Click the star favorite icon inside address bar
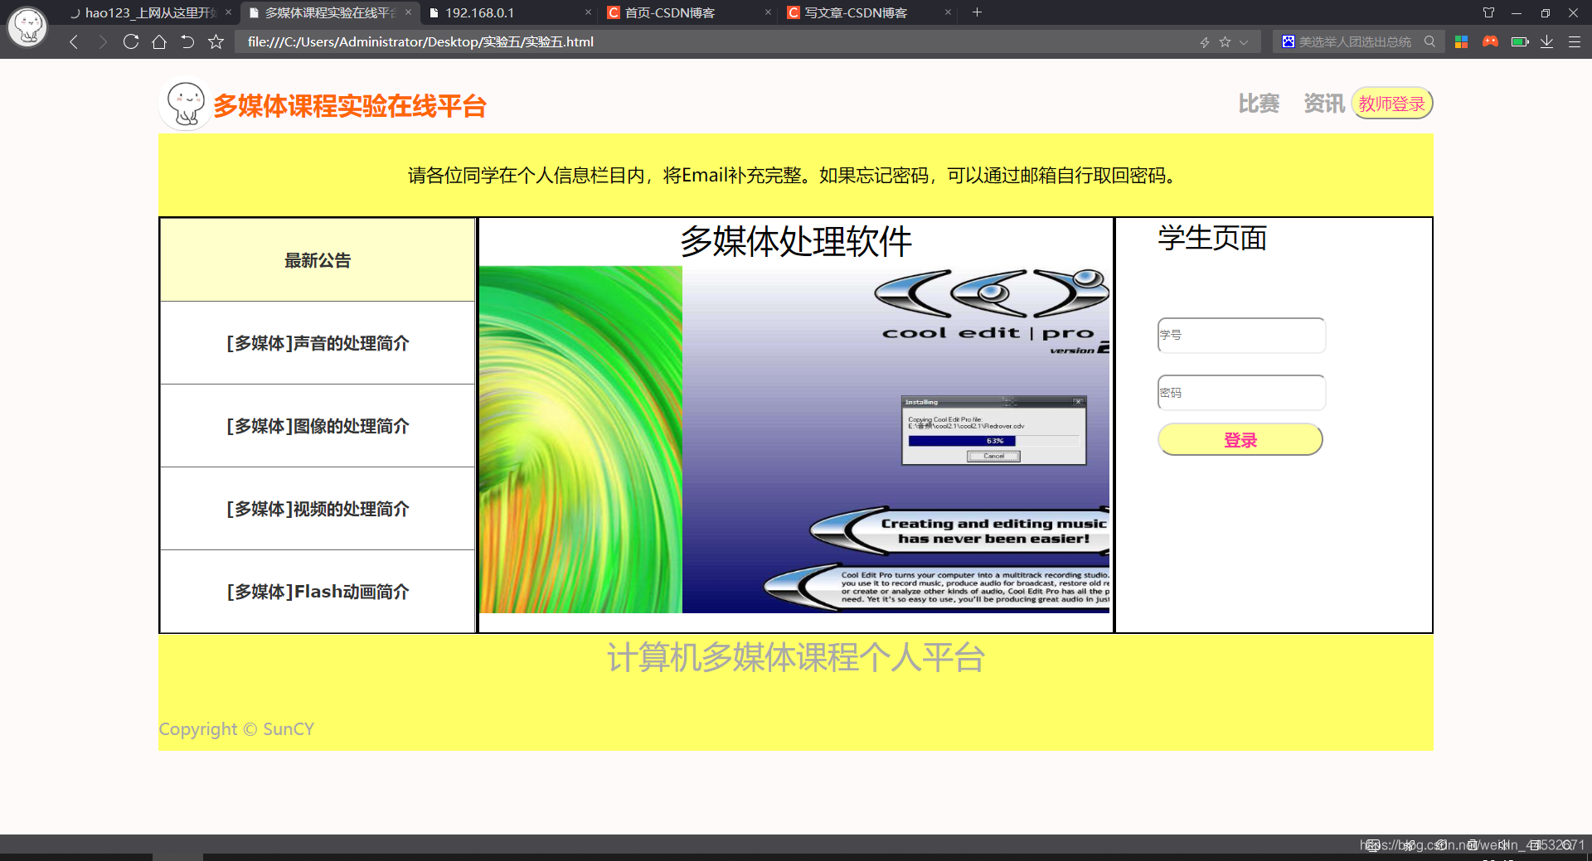The image size is (1592, 861). [1225, 42]
